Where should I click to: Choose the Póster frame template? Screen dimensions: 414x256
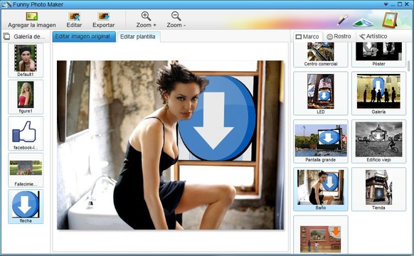point(378,54)
